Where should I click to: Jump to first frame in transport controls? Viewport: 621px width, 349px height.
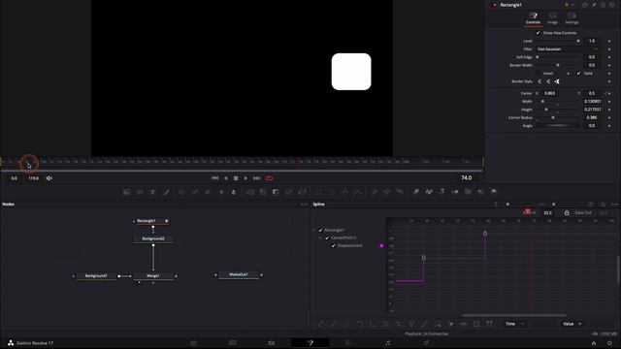pyautogui.click(x=215, y=178)
